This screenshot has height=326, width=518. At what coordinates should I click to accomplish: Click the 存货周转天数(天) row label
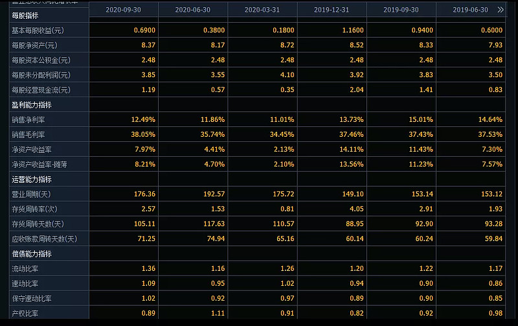pos(38,224)
